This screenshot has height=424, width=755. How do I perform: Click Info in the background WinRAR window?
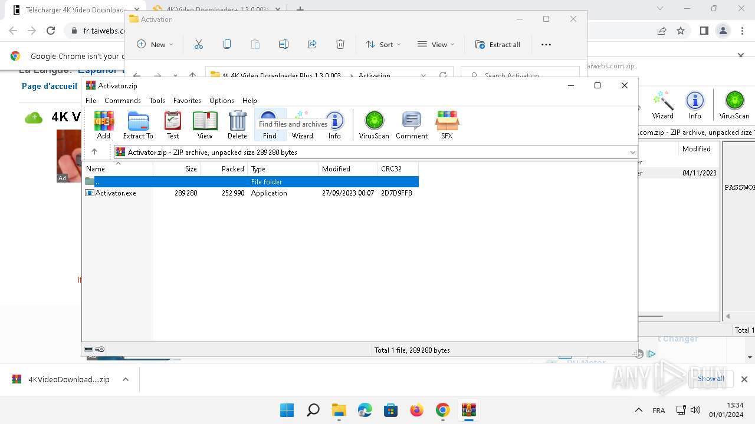(695, 106)
